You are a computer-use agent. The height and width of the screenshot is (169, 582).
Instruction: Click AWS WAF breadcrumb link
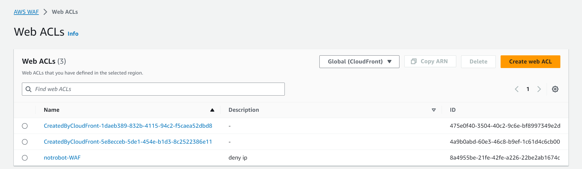coord(26,12)
